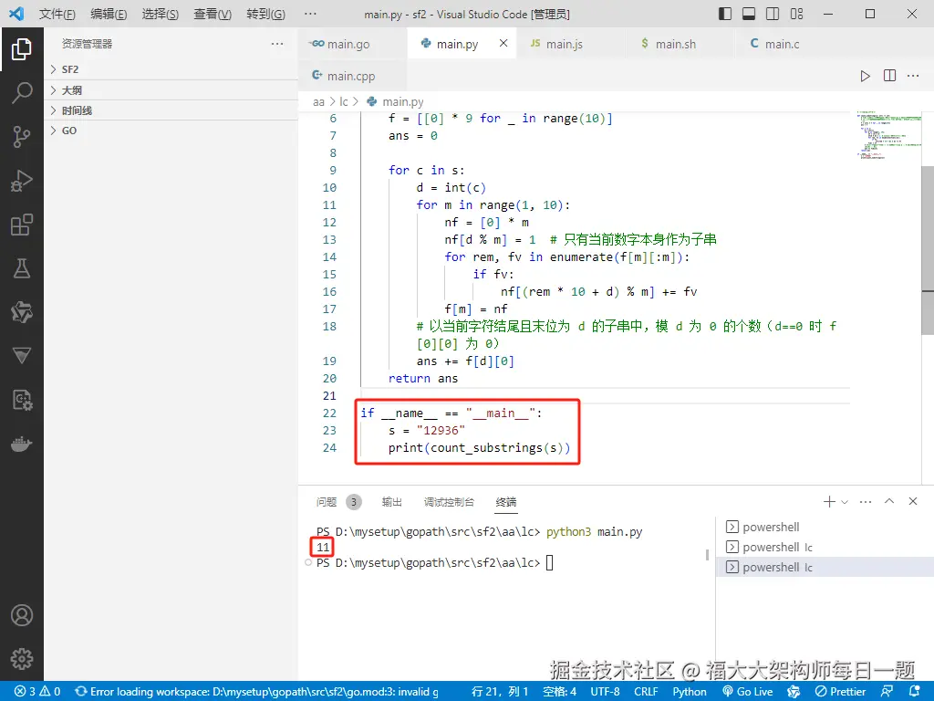This screenshot has height=701, width=934.
Task: Open the errors and warnings status item
Action: [37, 692]
